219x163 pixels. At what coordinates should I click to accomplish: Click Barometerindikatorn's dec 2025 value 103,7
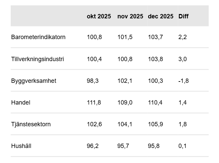coord(155,37)
